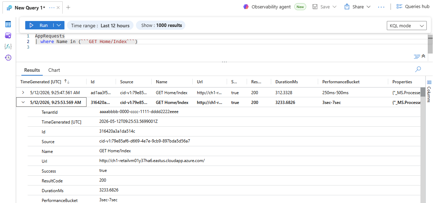Click the Url column header
The image size is (439, 203).
pyautogui.click(x=210, y=82)
